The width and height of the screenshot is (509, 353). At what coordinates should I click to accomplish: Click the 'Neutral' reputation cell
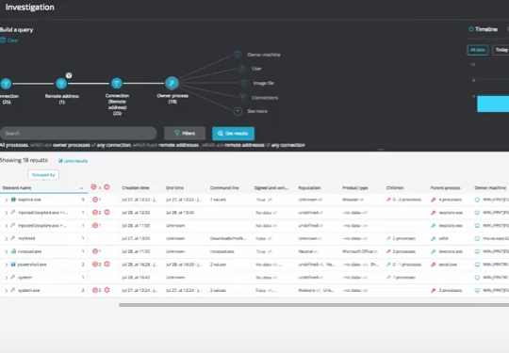click(307, 251)
